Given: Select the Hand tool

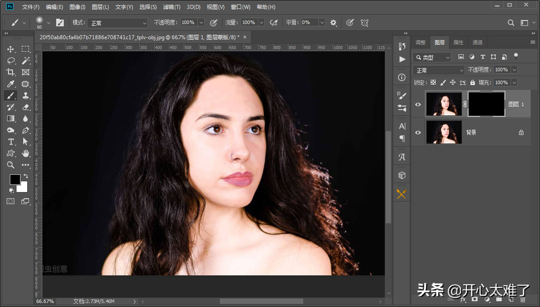Looking at the screenshot, I should (x=25, y=153).
